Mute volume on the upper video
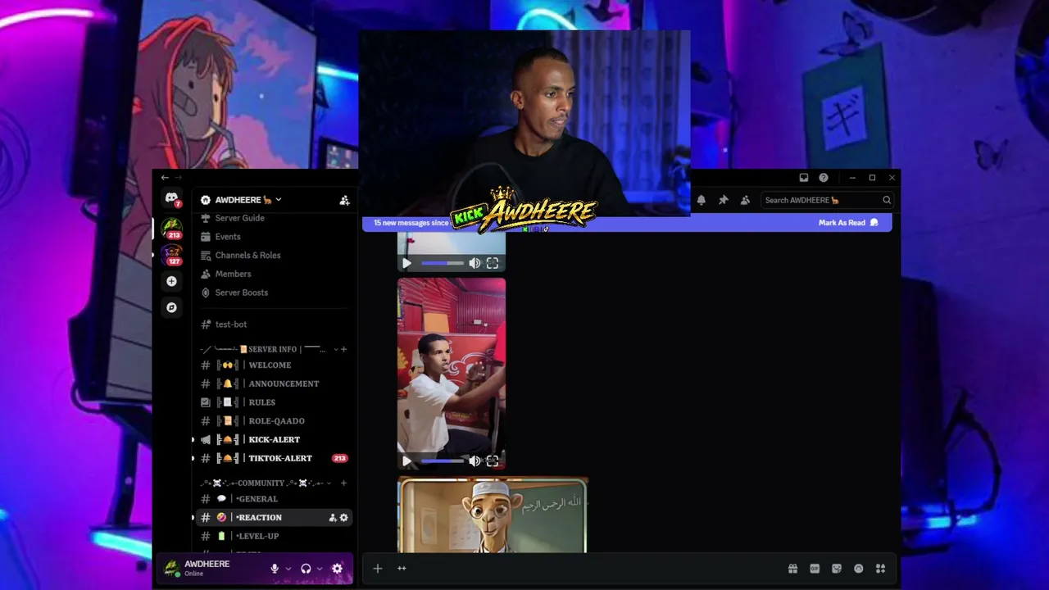Screen dimensions: 1049x590 475,263
